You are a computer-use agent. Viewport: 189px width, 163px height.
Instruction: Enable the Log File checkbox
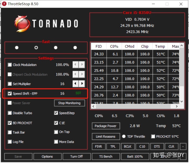click(10, 142)
